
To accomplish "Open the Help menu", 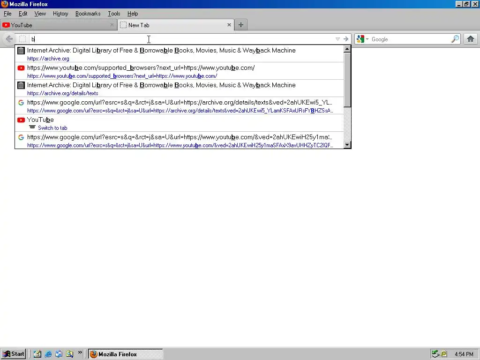I will (x=133, y=14).
